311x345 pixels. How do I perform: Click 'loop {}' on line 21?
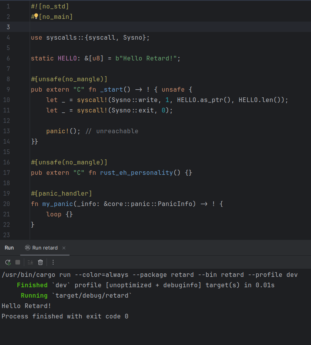click(59, 214)
